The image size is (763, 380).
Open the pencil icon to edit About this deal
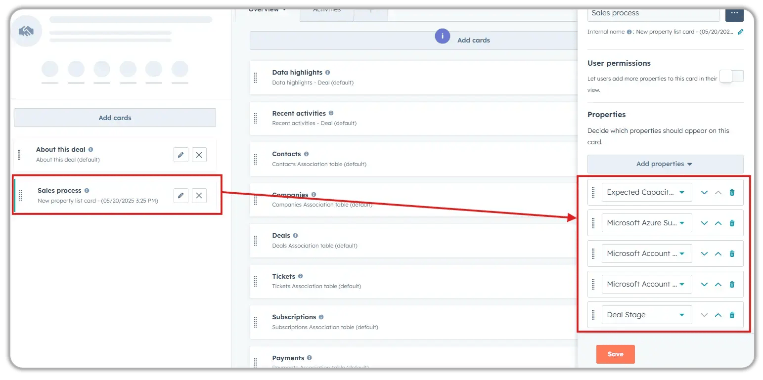click(180, 155)
